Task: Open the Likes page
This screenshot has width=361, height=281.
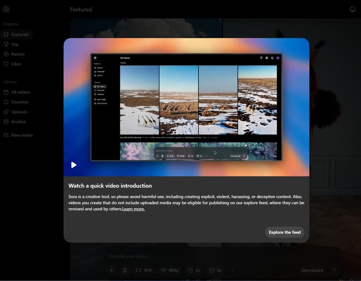Action: coord(12,64)
